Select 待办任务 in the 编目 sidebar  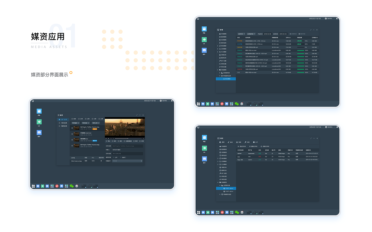coord(63,123)
